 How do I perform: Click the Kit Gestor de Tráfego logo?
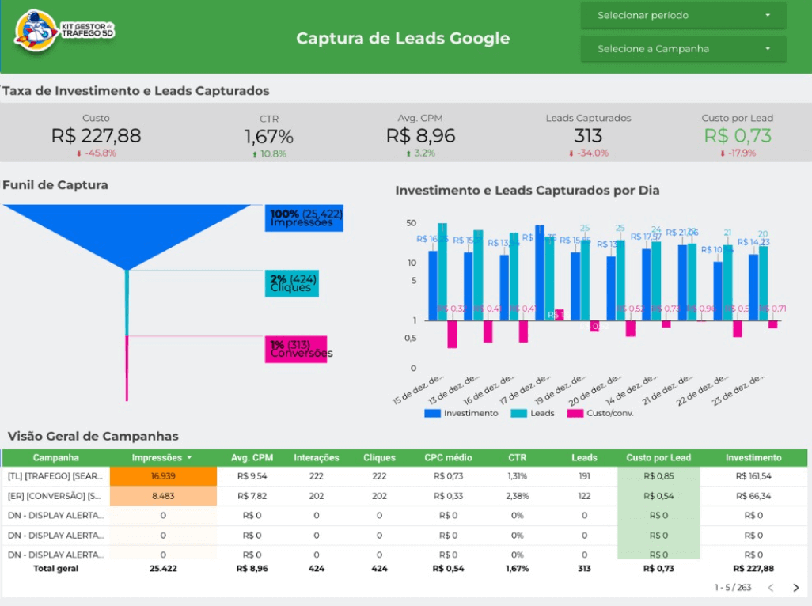64,31
